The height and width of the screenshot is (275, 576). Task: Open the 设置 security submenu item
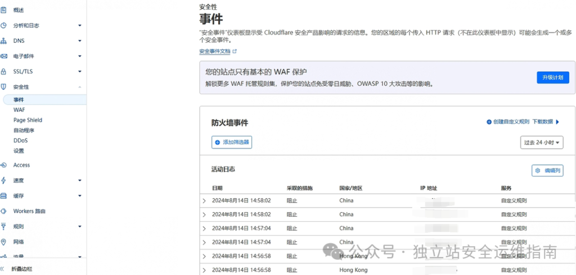[x=19, y=151]
